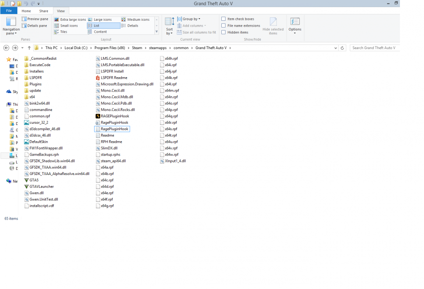Enable File name extensions display

[x=223, y=25]
